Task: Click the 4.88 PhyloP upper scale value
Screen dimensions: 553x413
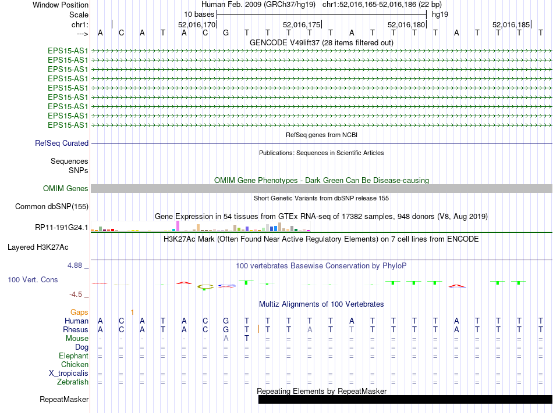Action: pyautogui.click(x=75, y=265)
